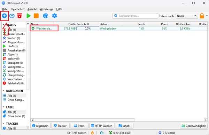This screenshot has height=135, width=209.
Task: Open the Ansicht menu
Action: pyautogui.click(x=32, y=9)
